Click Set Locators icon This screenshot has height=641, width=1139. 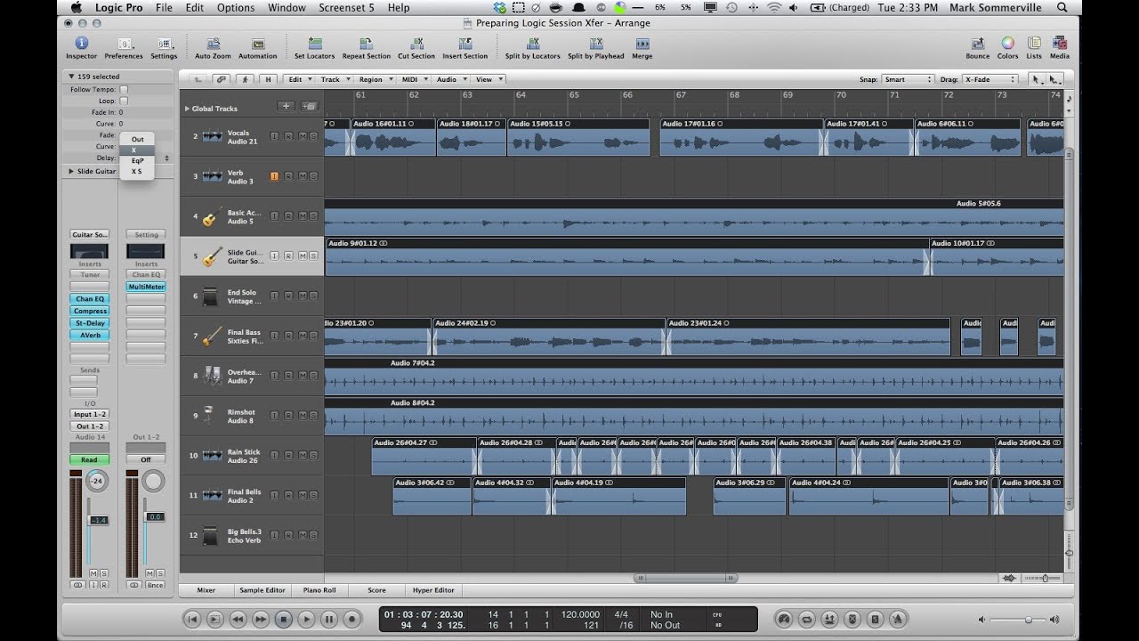[x=314, y=44]
